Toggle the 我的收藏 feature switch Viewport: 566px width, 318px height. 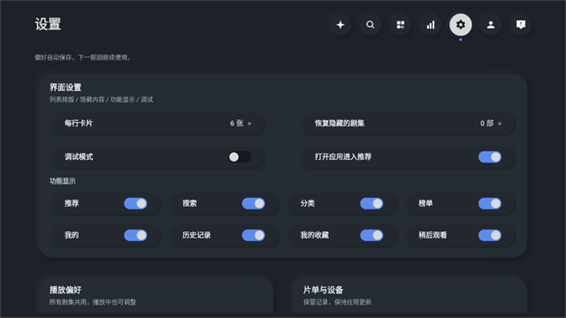371,235
